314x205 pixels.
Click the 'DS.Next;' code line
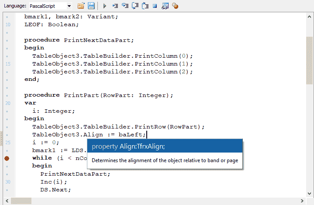click(55, 190)
